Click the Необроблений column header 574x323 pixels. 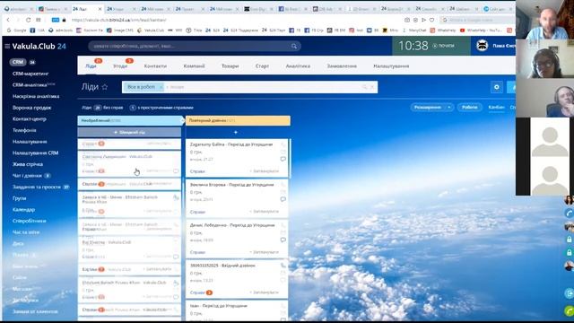tap(129, 120)
